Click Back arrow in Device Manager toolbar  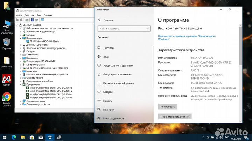17,20
